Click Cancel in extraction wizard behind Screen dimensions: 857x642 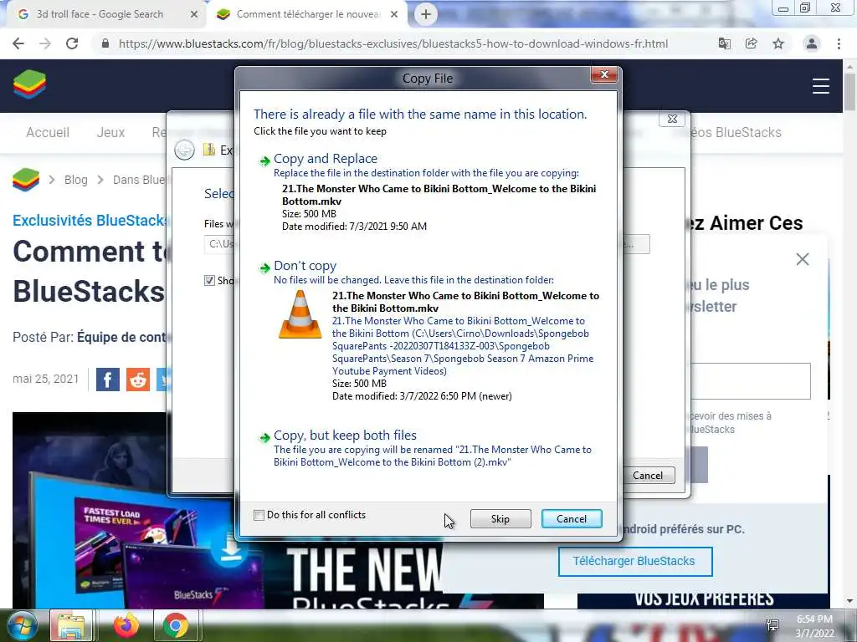pyautogui.click(x=648, y=476)
